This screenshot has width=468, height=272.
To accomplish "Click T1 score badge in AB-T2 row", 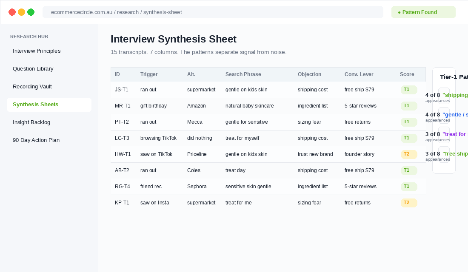I will tap(409, 170).
